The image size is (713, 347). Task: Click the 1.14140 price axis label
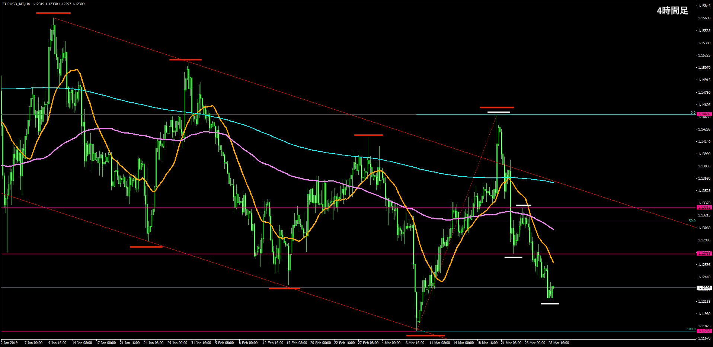click(x=704, y=142)
